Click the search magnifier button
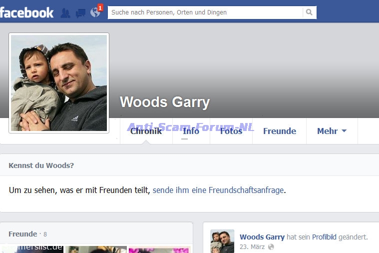Image resolution: width=379 pixels, height=253 pixels. (x=310, y=12)
